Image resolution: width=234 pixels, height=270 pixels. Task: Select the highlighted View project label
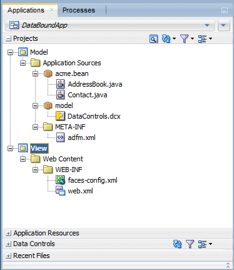39,148
